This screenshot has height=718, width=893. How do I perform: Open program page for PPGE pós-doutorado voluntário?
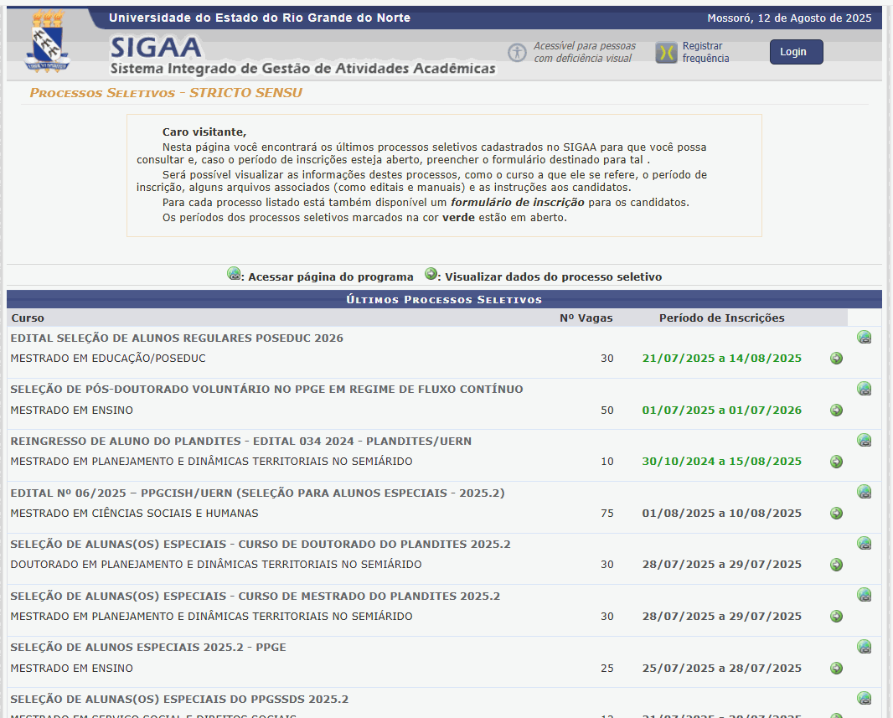tap(864, 389)
